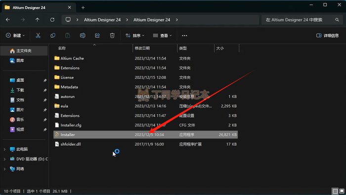This screenshot has height=195, width=346.
Task: Select the Metadata folder
Action: [69, 87]
